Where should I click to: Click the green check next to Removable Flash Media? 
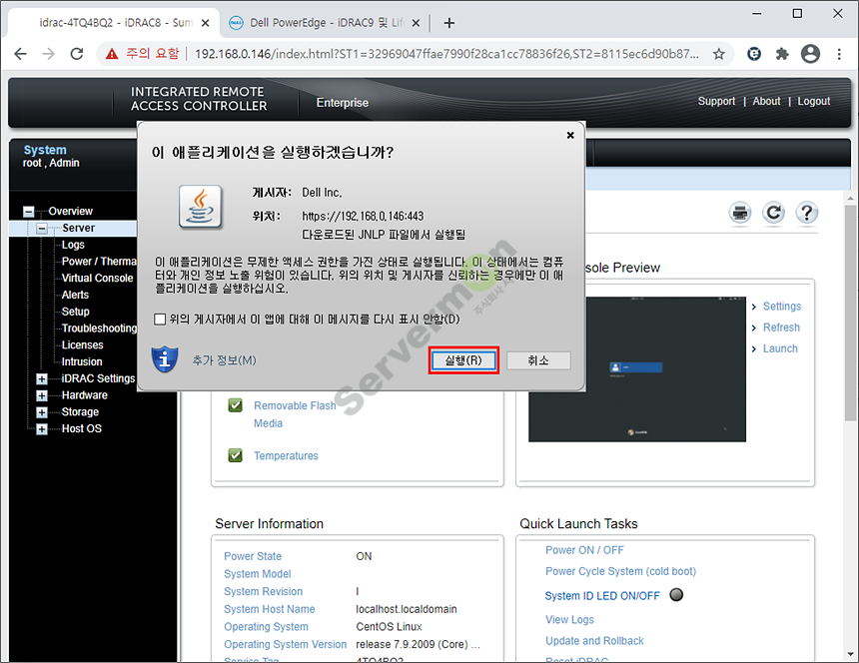coord(235,405)
